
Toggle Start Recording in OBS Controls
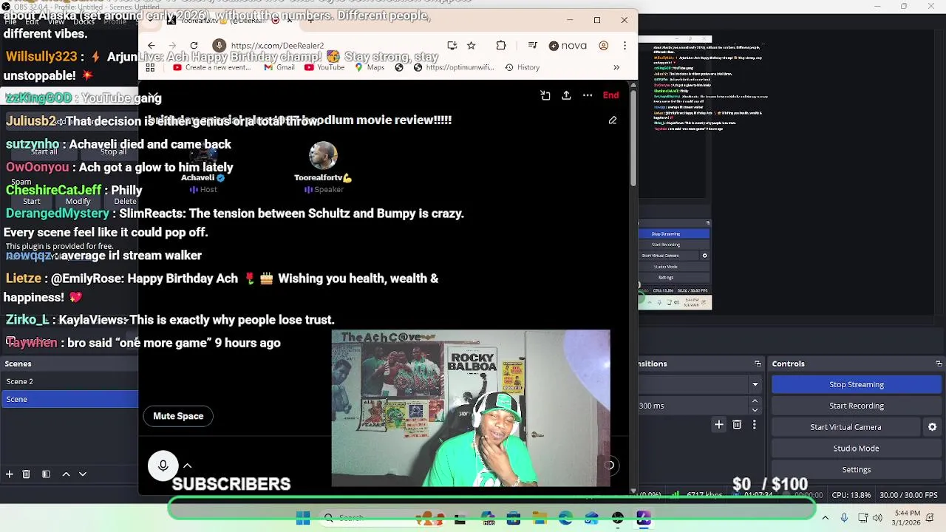click(856, 406)
